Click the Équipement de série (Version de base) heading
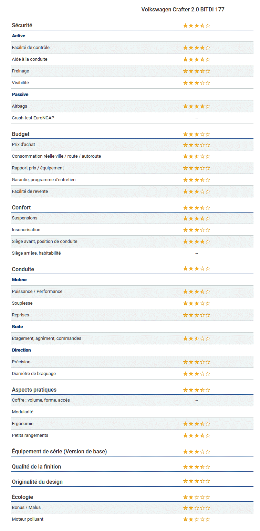This screenshot has width=260, height=531. pos(59,452)
